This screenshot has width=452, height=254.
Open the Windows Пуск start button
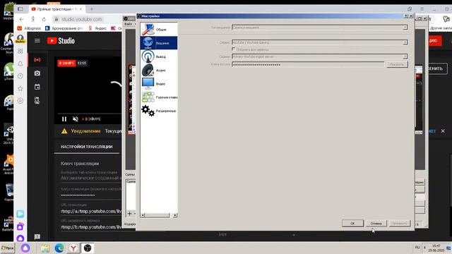(7, 248)
